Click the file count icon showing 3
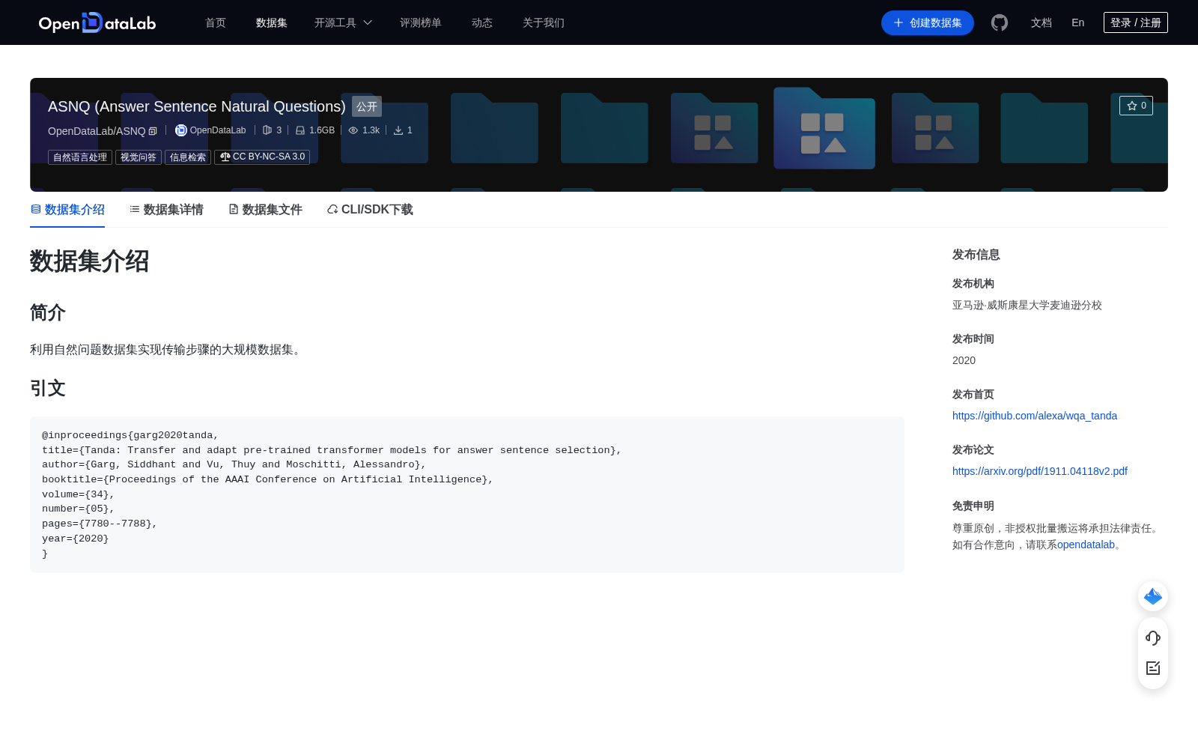Image resolution: width=1198 pixels, height=749 pixels. (x=267, y=130)
